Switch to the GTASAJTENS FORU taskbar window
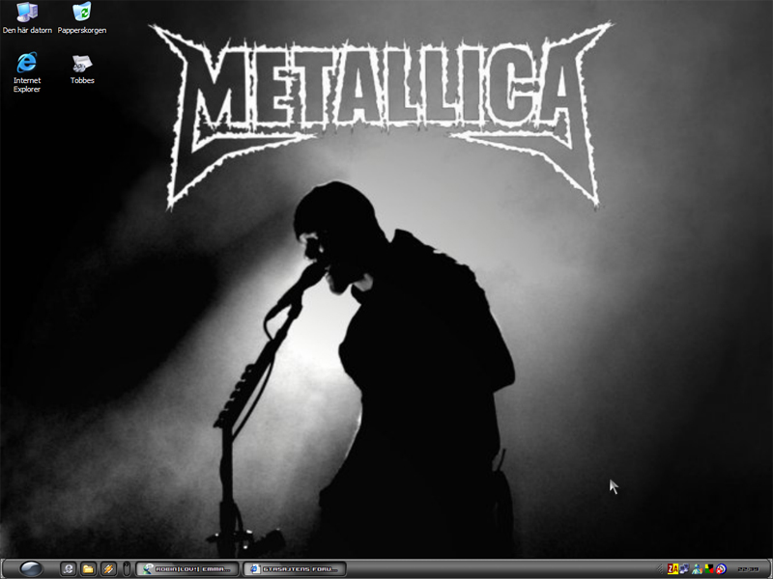773x579 pixels. tap(295, 569)
